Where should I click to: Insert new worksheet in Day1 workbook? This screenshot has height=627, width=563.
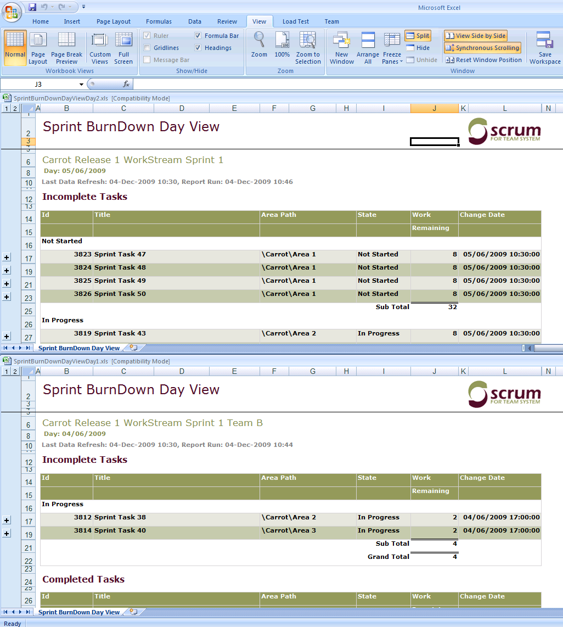pyautogui.click(x=134, y=612)
